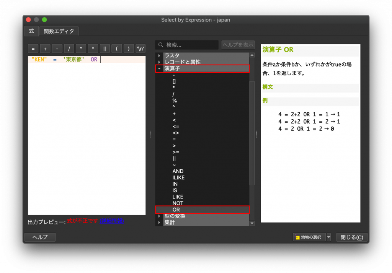This screenshot has width=392, height=273.
Task: Insert the opening parenthesis button
Action: point(117,49)
